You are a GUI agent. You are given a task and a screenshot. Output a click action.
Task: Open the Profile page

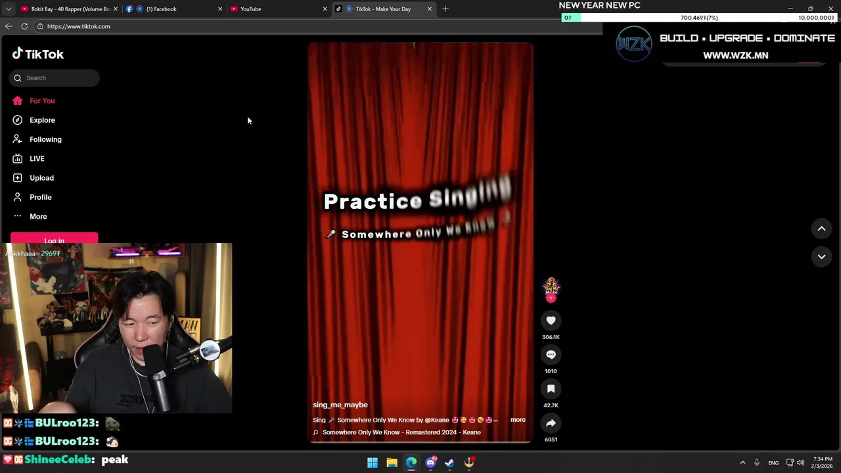click(x=40, y=197)
